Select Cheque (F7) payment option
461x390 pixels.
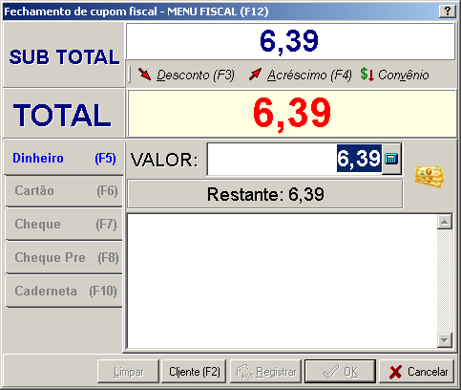pos(64,225)
